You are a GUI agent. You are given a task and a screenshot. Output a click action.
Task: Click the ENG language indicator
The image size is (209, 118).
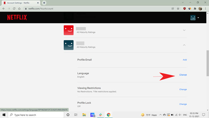point(185,115)
